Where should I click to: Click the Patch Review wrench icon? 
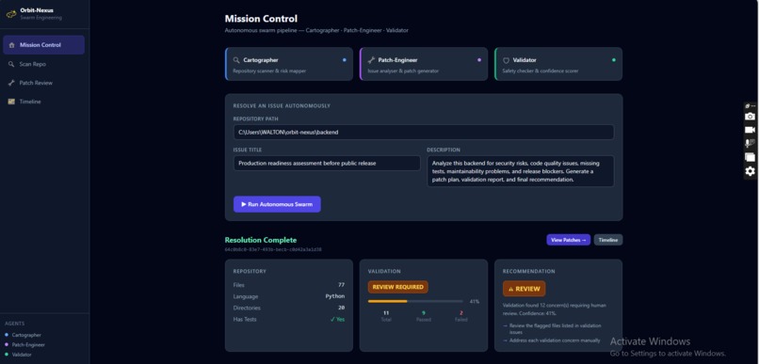point(11,83)
